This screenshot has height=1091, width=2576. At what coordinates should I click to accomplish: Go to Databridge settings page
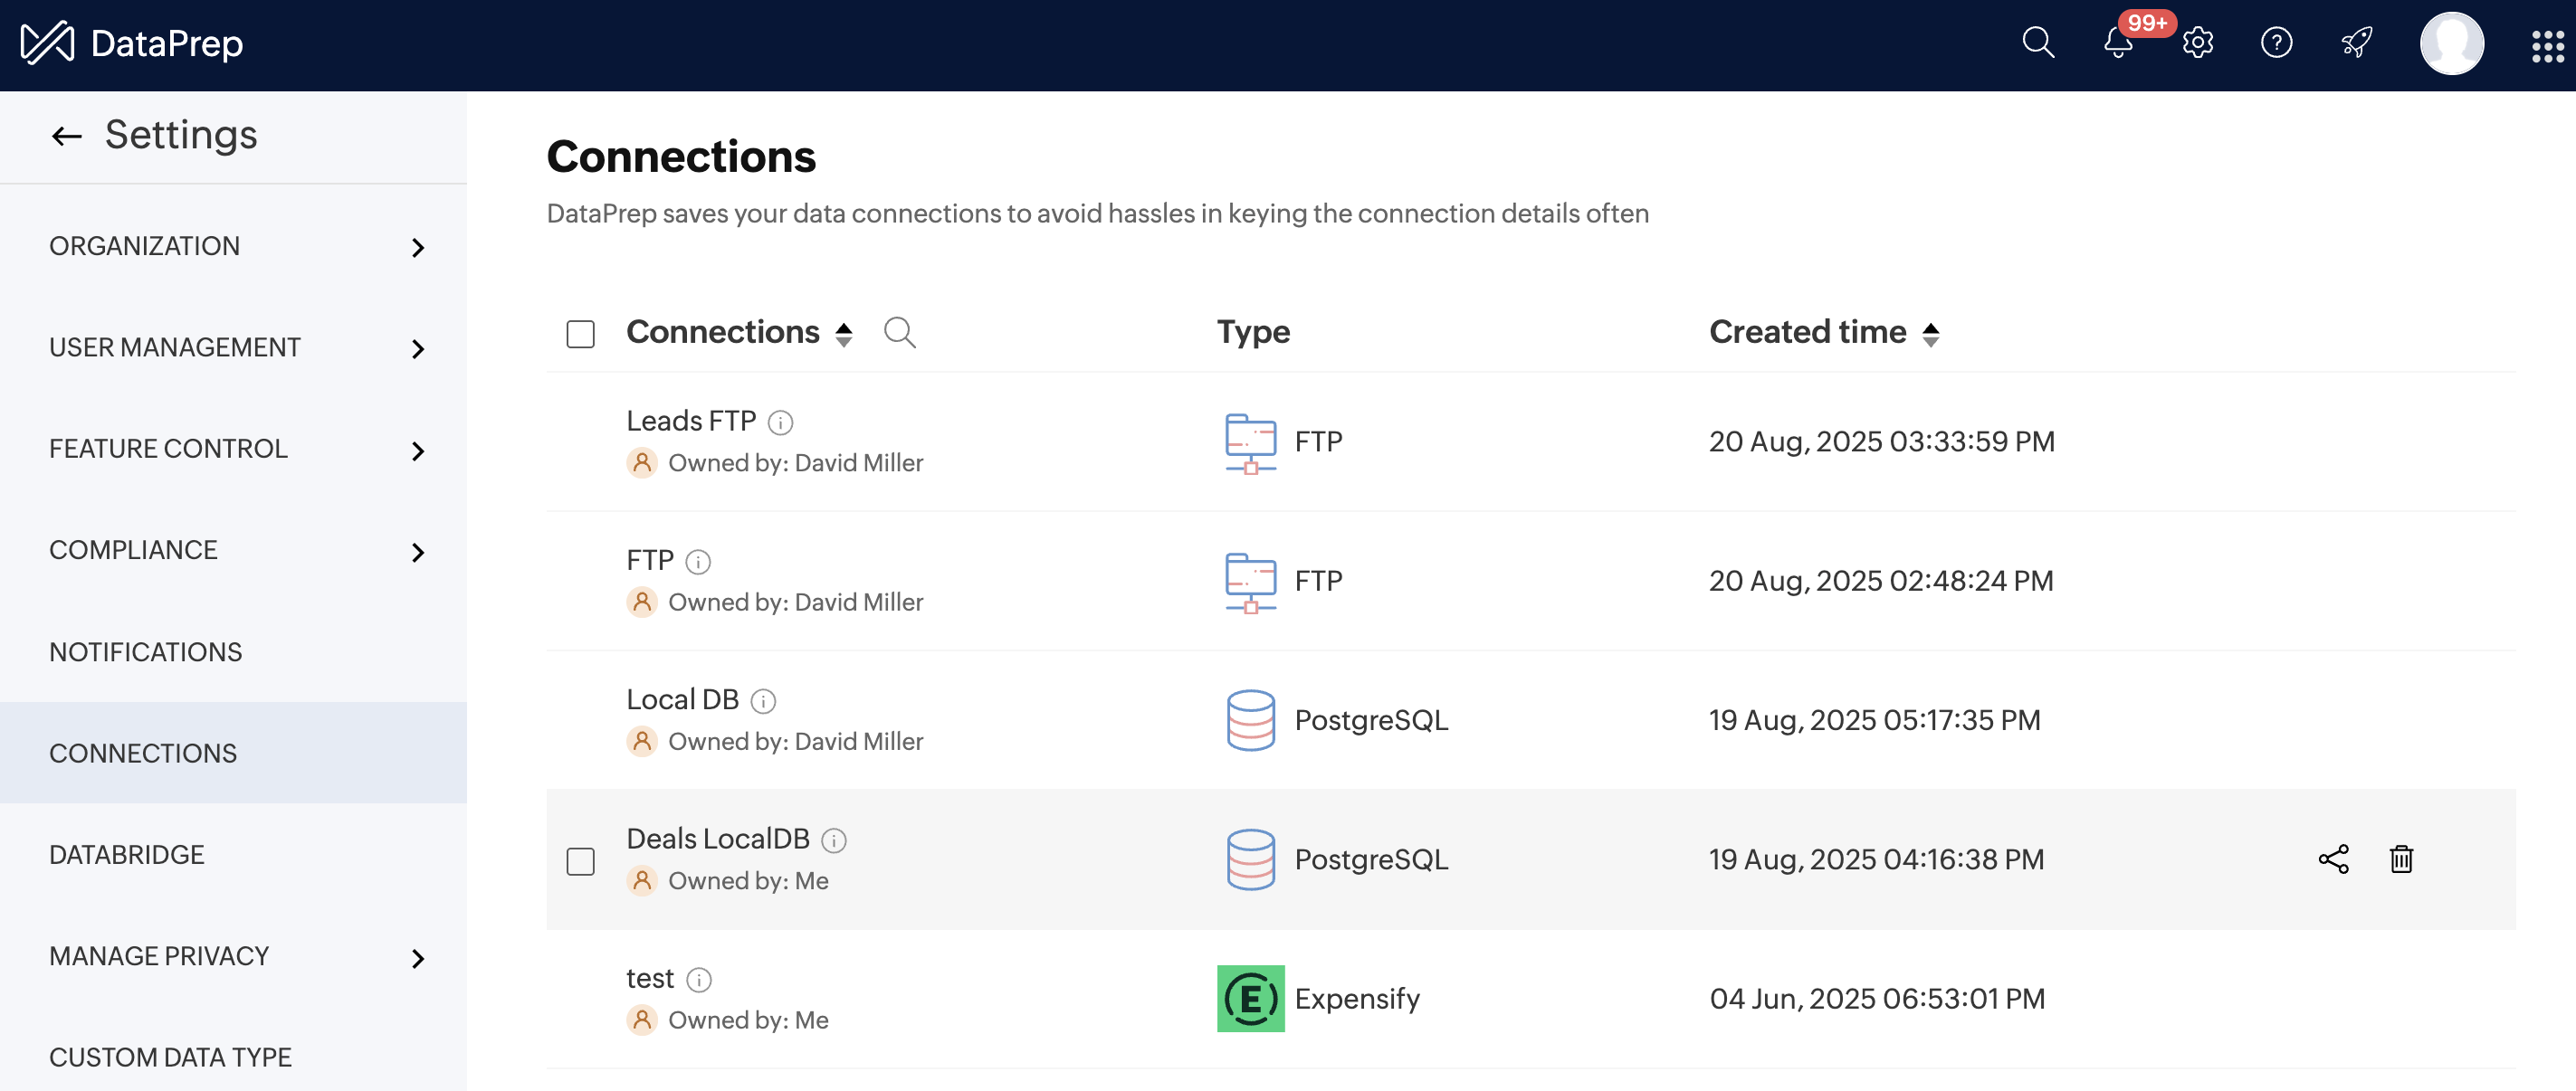127,854
